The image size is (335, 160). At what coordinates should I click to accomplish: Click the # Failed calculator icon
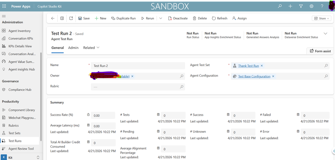(x=298, y=115)
